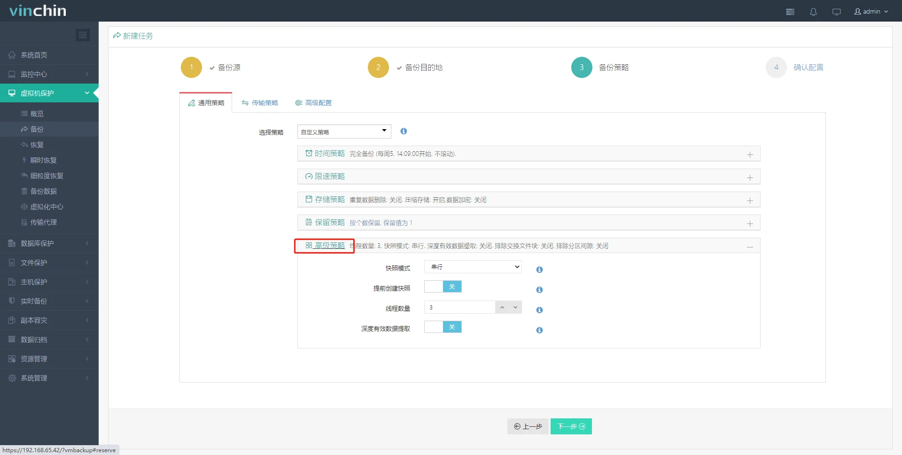Viewport: 902px width, 455px height.
Task: Click step 1 备份源 circle
Action: coord(191,67)
